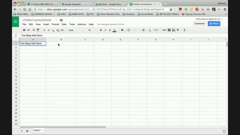This screenshot has height=135, width=240.
Task: Redo the last action
Action: click(x=33, y=30)
